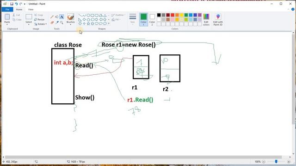Click the Cut button
This screenshot has width=296, height=166.
point(17,15)
